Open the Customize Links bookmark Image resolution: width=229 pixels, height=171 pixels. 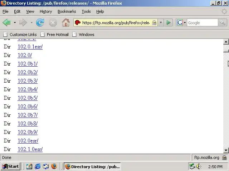(x=20, y=35)
